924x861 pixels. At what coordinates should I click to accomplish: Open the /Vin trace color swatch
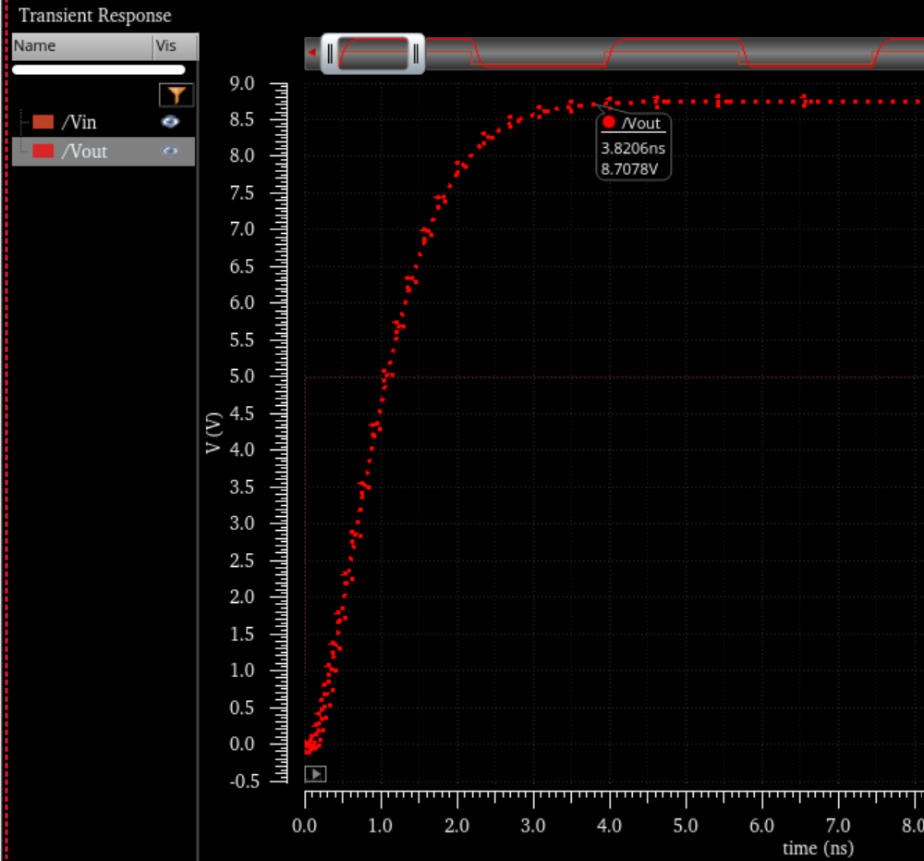click(43, 122)
